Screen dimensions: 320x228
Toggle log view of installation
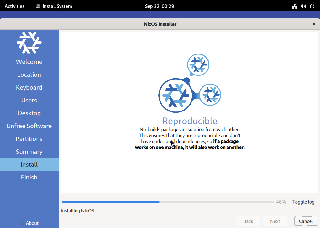click(x=303, y=202)
